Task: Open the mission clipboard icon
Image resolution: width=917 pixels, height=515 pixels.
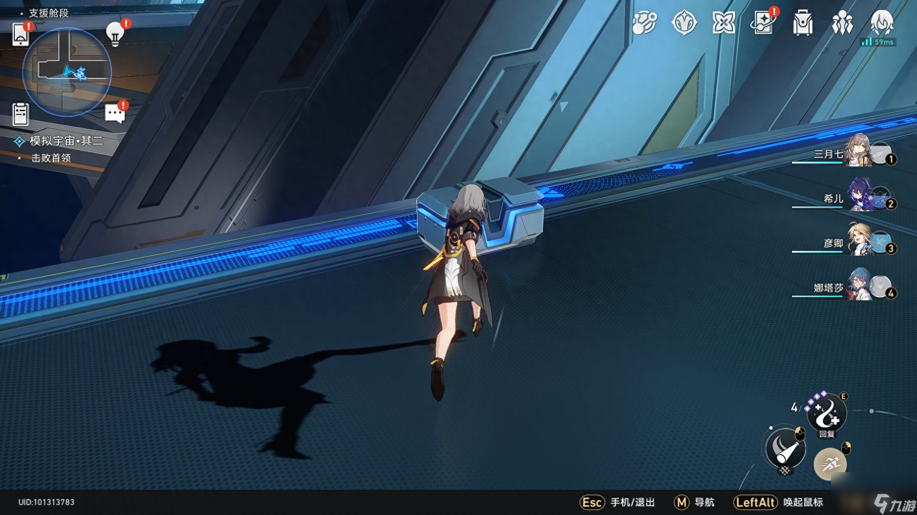Action: click(x=21, y=114)
